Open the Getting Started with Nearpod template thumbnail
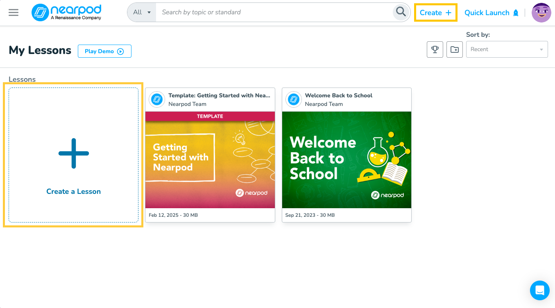Viewport: 555px width, 308px height. 210,160
